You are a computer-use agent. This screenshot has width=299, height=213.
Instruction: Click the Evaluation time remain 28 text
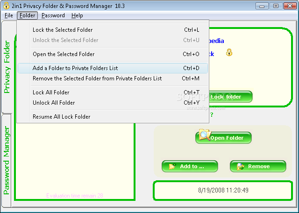[x=75, y=196]
